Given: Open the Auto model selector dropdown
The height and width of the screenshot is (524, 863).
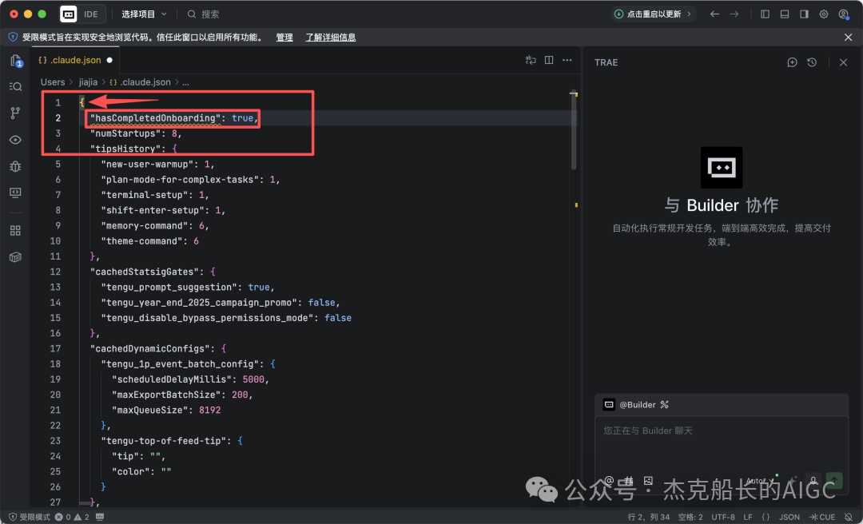Looking at the screenshot, I should pyautogui.click(x=760, y=481).
